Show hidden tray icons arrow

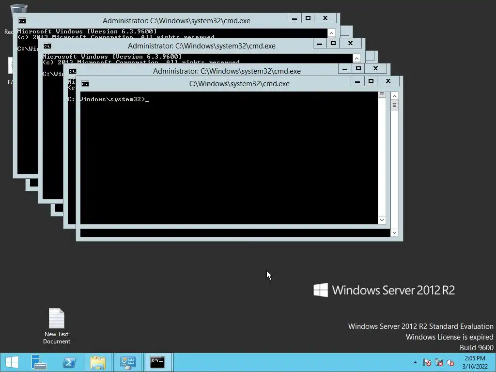[415, 362]
